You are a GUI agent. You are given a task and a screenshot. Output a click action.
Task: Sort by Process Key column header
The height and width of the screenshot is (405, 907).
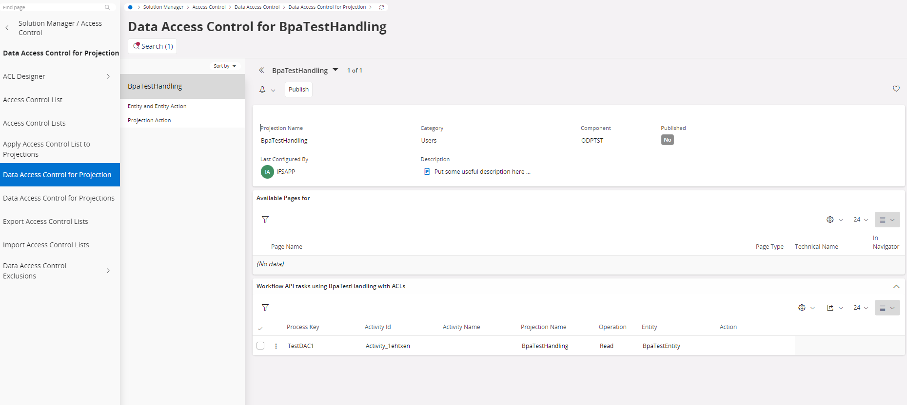pyautogui.click(x=303, y=327)
